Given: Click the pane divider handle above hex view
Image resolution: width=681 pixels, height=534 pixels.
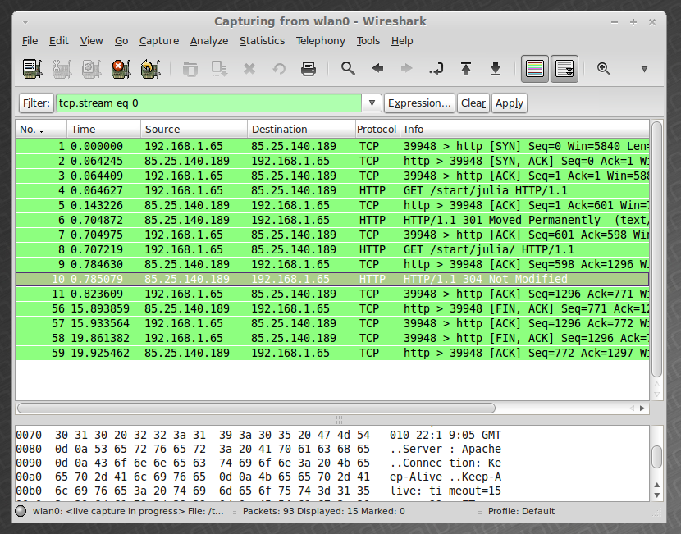Looking at the screenshot, I should click(x=339, y=420).
